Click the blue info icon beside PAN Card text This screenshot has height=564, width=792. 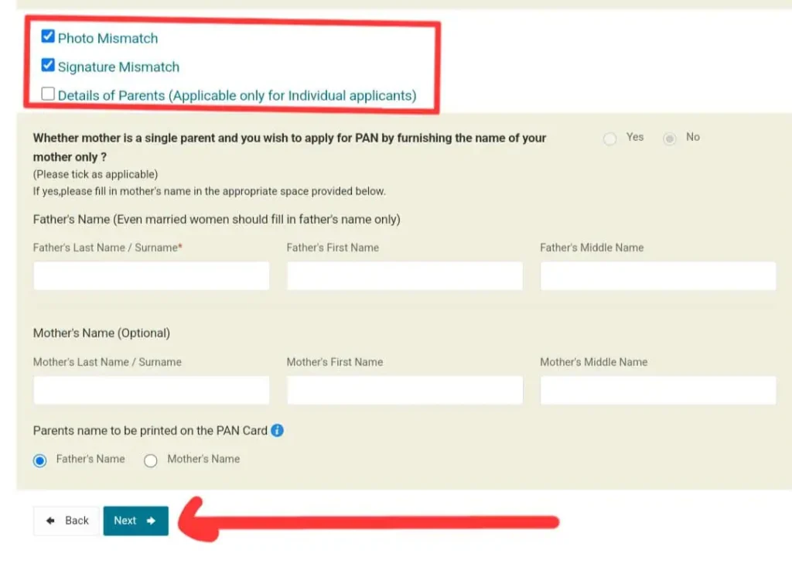pyautogui.click(x=277, y=430)
